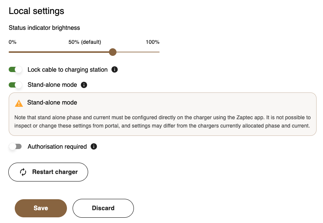Click info icon next to Stand-alone mode toggle
323x223 pixels.
coord(84,85)
